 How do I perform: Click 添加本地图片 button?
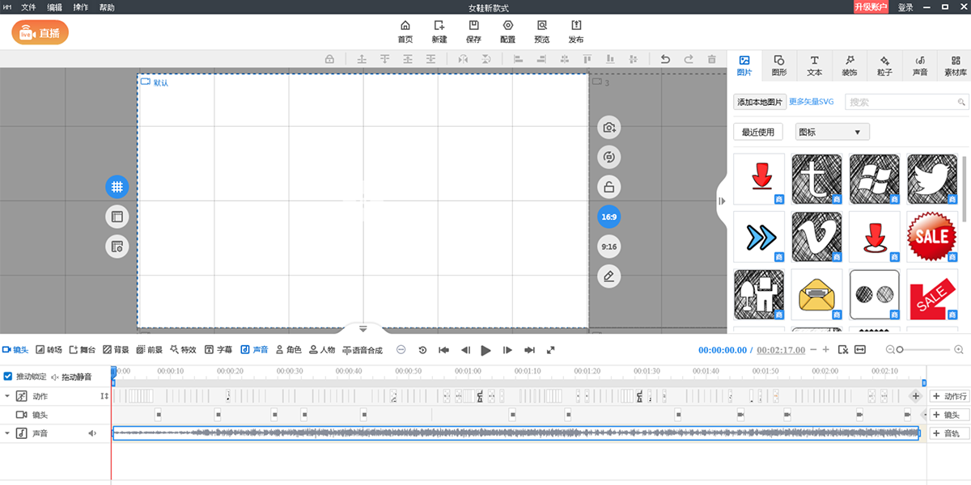point(760,102)
